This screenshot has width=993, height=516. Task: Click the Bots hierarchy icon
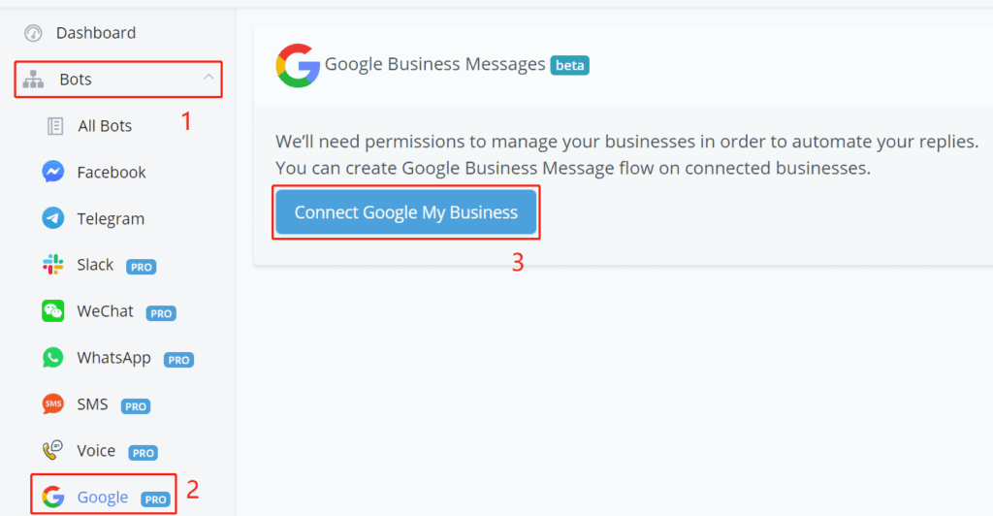click(33, 80)
